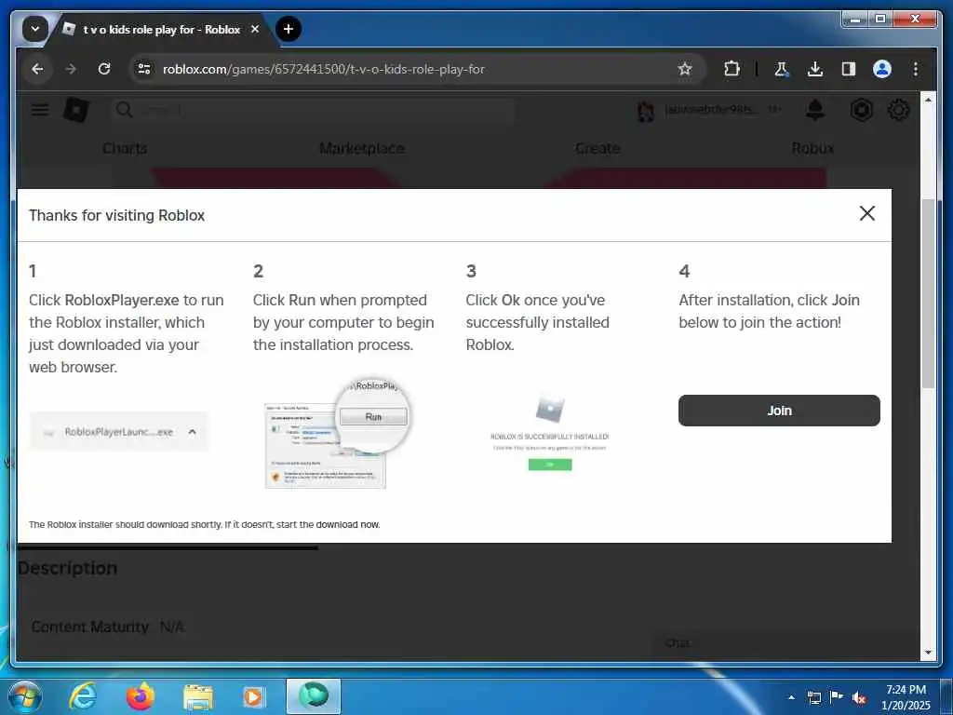Open the Roblox hamburger menu
The image size is (953, 715).
coord(40,110)
